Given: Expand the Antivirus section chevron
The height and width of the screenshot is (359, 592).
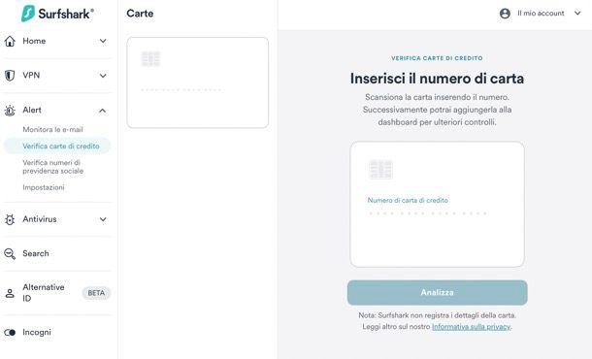Looking at the screenshot, I should (103, 219).
